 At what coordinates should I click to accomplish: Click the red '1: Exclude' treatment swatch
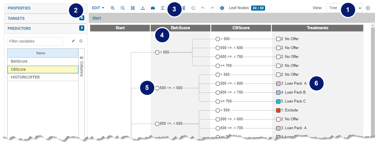[x=278, y=110]
